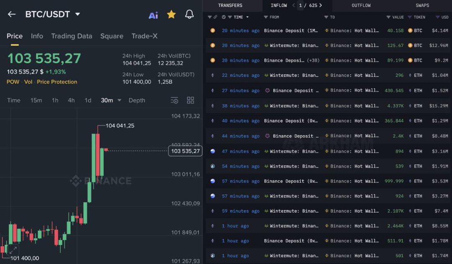Open chart indicator settings icon

click(175, 100)
